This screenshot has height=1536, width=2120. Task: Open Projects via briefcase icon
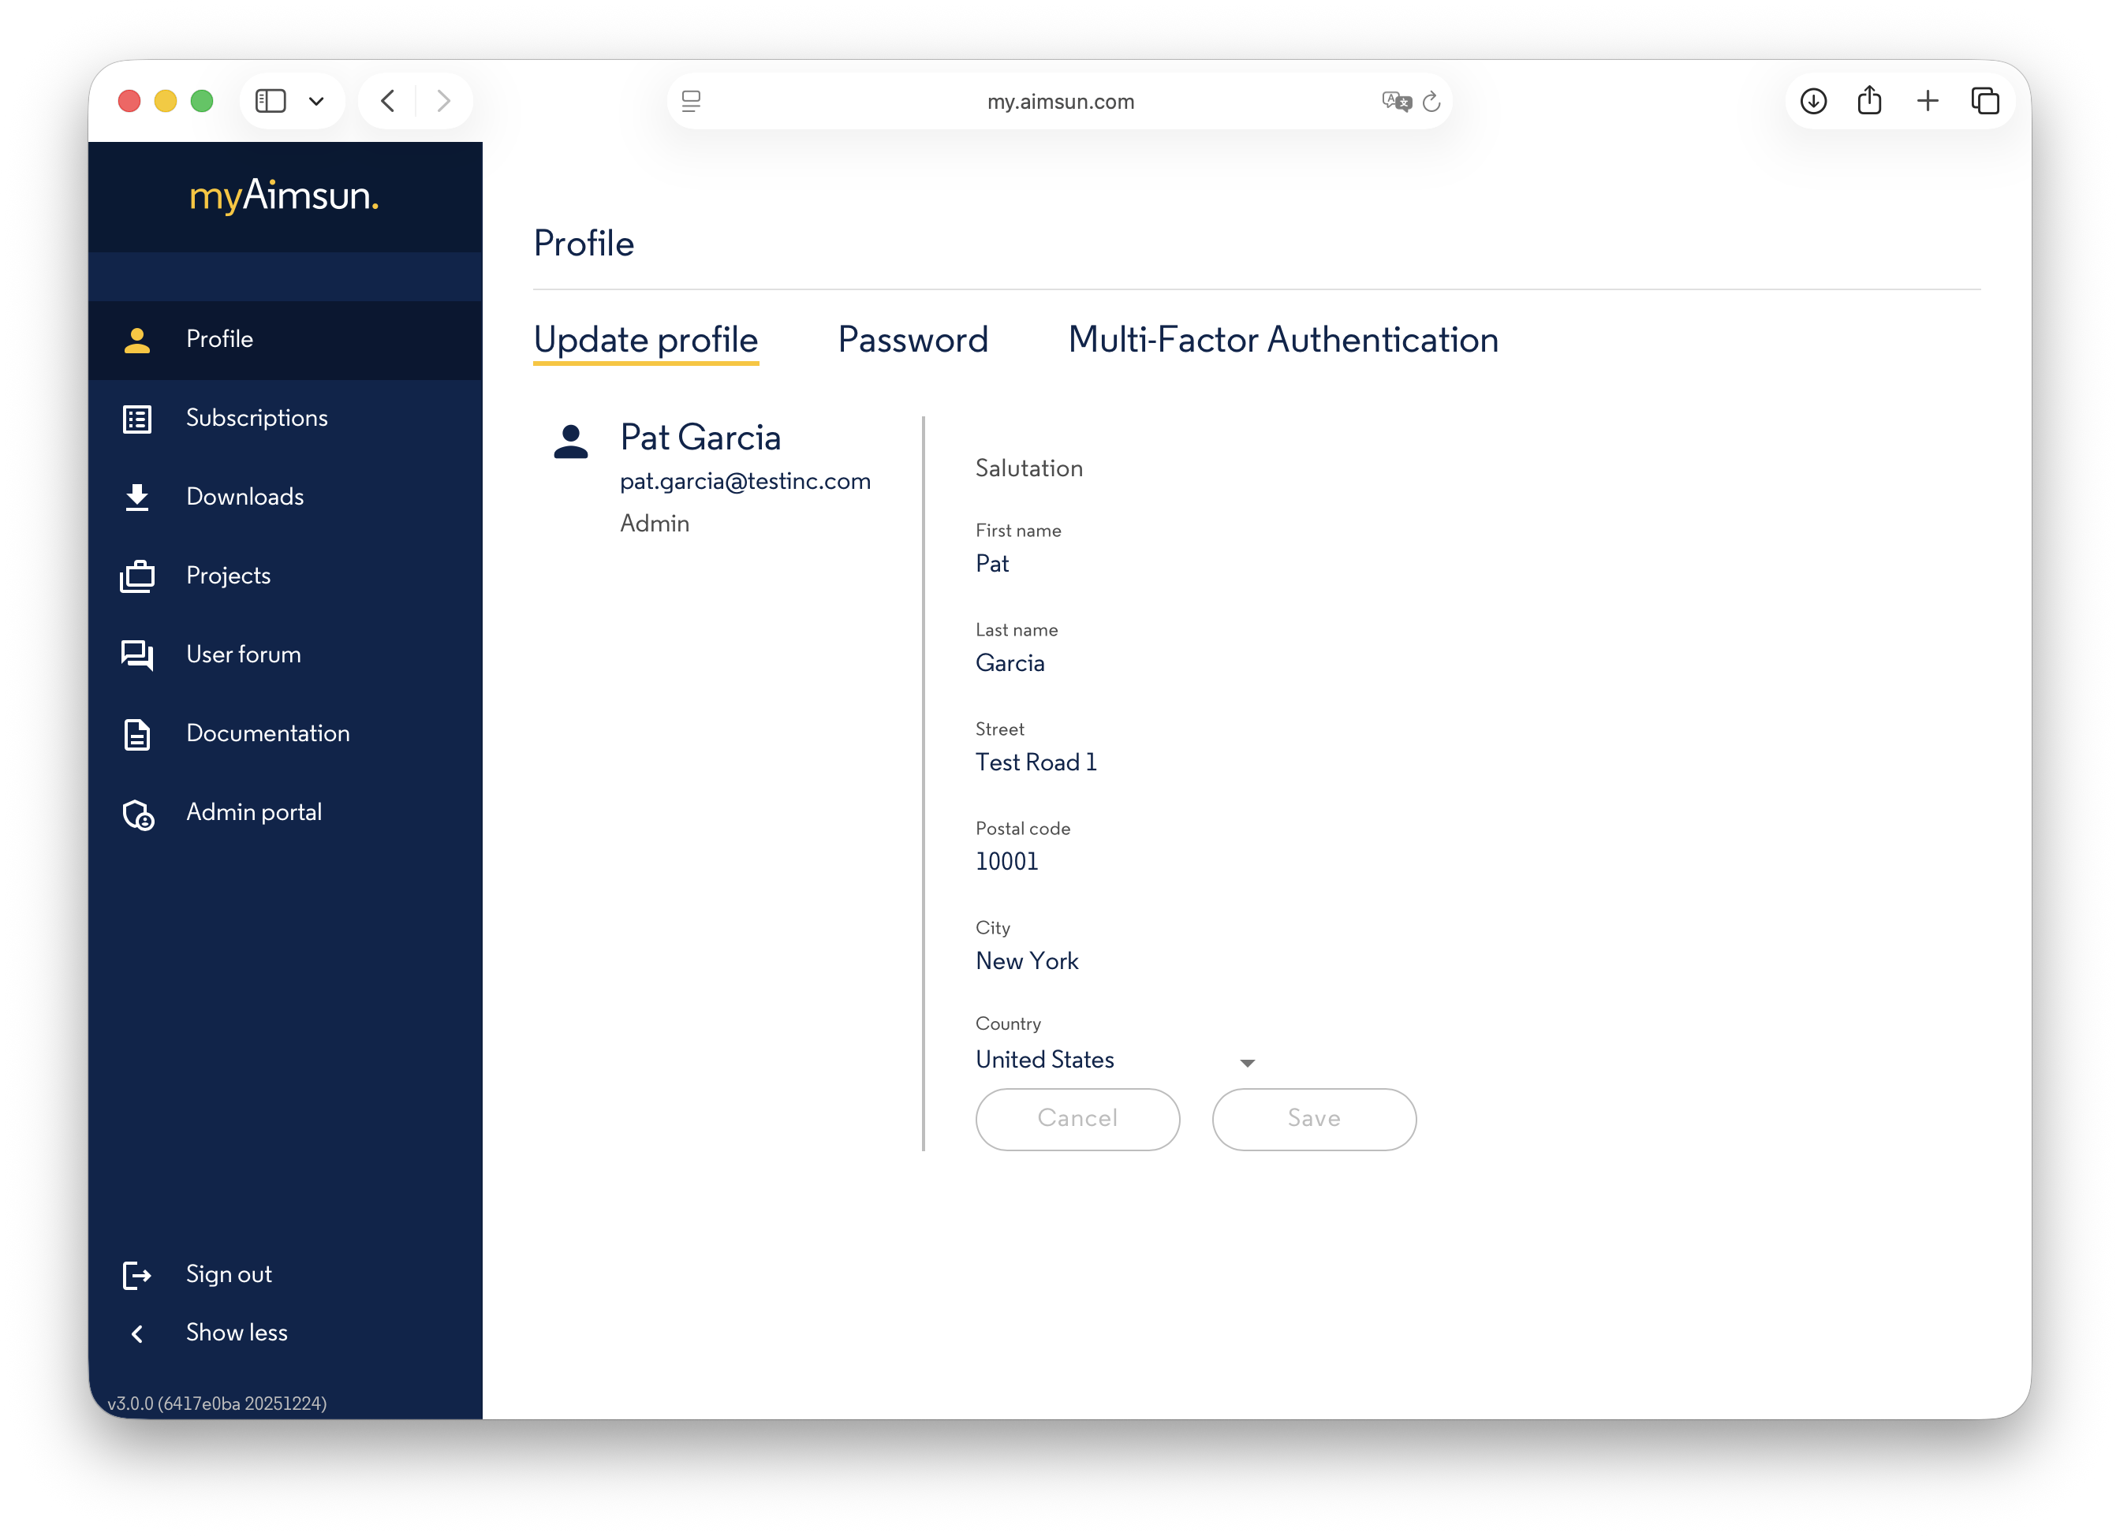tap(137, 576)
